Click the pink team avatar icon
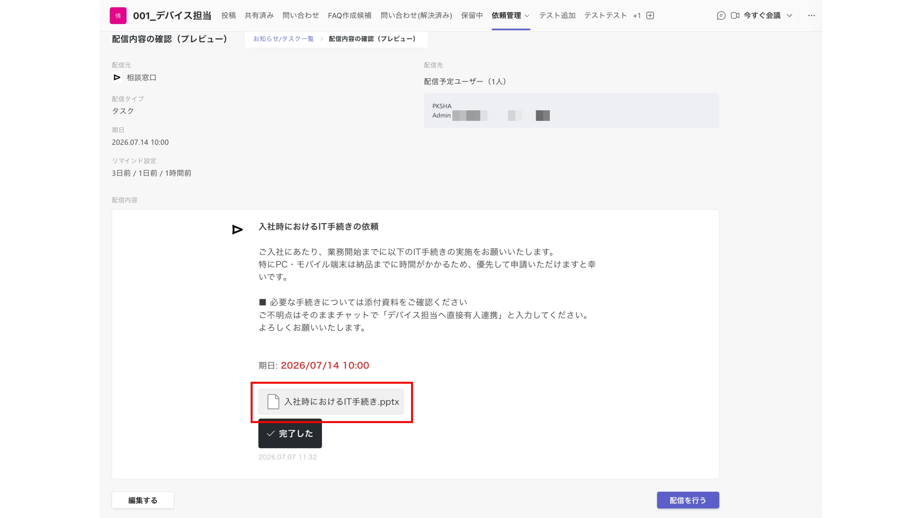This screenshot has height=518, width=922. 118,16
